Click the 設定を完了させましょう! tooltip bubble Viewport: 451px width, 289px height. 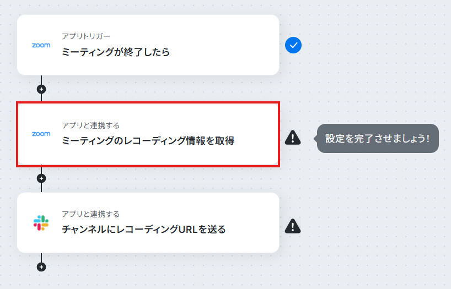(377, 139)
